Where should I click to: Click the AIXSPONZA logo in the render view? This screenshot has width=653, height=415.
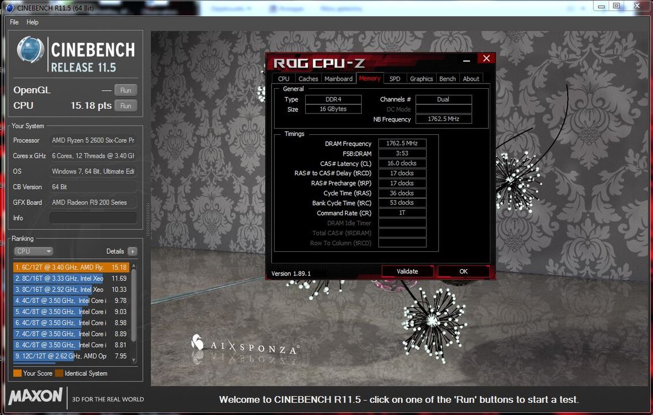(x=245, y=345)
